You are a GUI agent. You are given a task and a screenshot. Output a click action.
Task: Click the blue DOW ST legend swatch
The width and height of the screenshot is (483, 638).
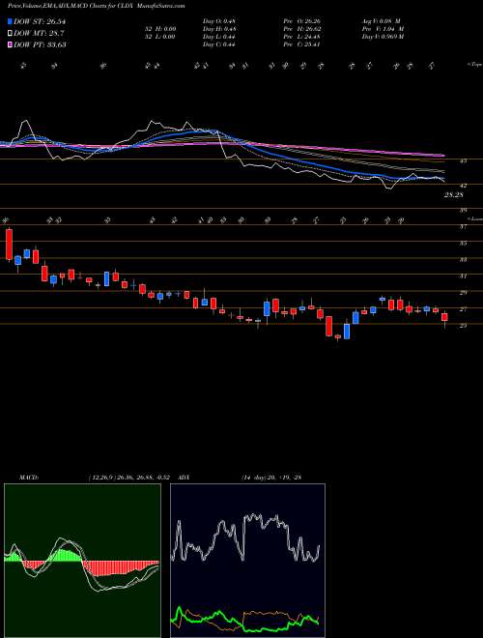(x=11, y=21)
